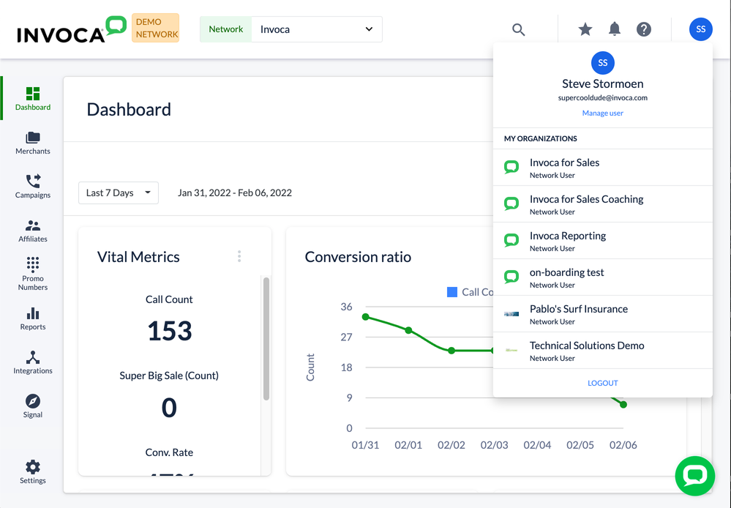The image size is (731, 508).
Task: Click the blue Call Count legend swatch
Action: tap(452, 292)
